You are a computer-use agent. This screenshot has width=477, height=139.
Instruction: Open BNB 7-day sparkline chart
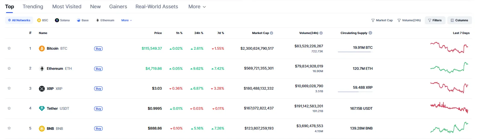449,127
